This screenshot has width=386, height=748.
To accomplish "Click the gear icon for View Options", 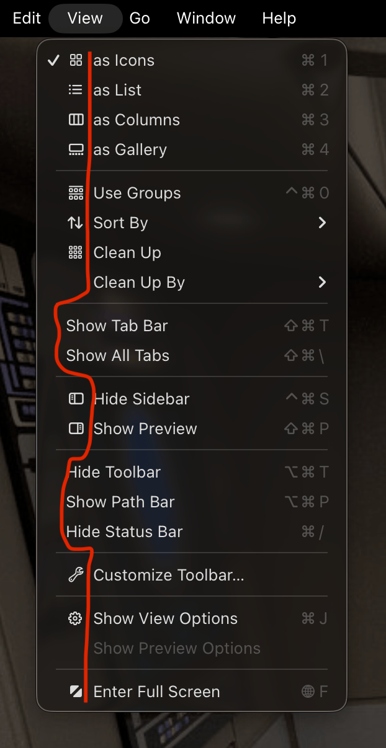I will pos(76,618).
